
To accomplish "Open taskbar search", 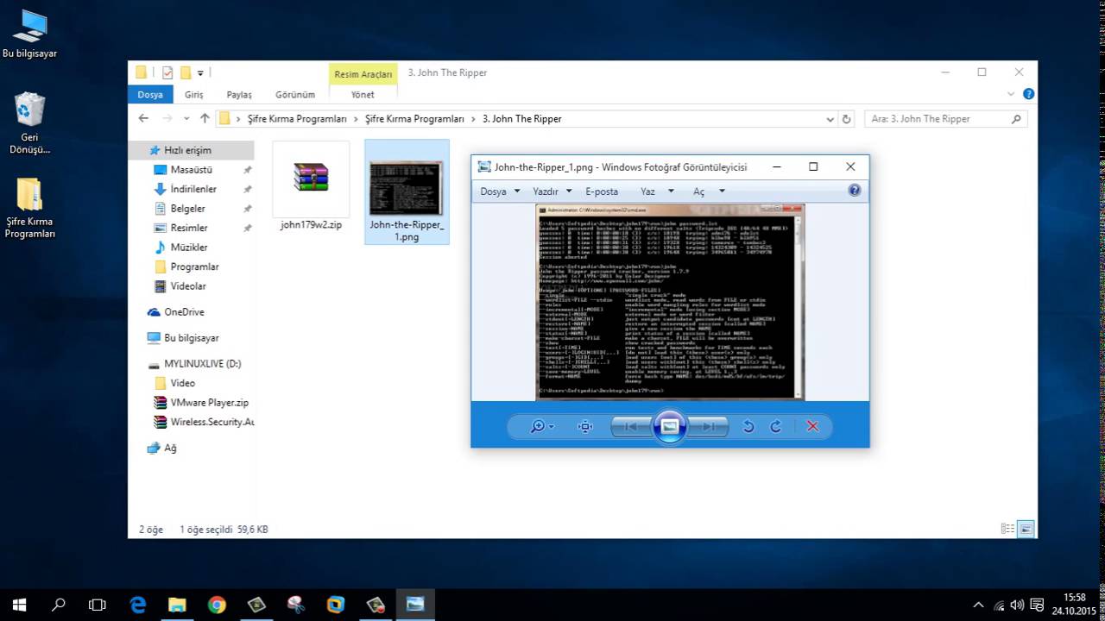I will tap(59, 605).
